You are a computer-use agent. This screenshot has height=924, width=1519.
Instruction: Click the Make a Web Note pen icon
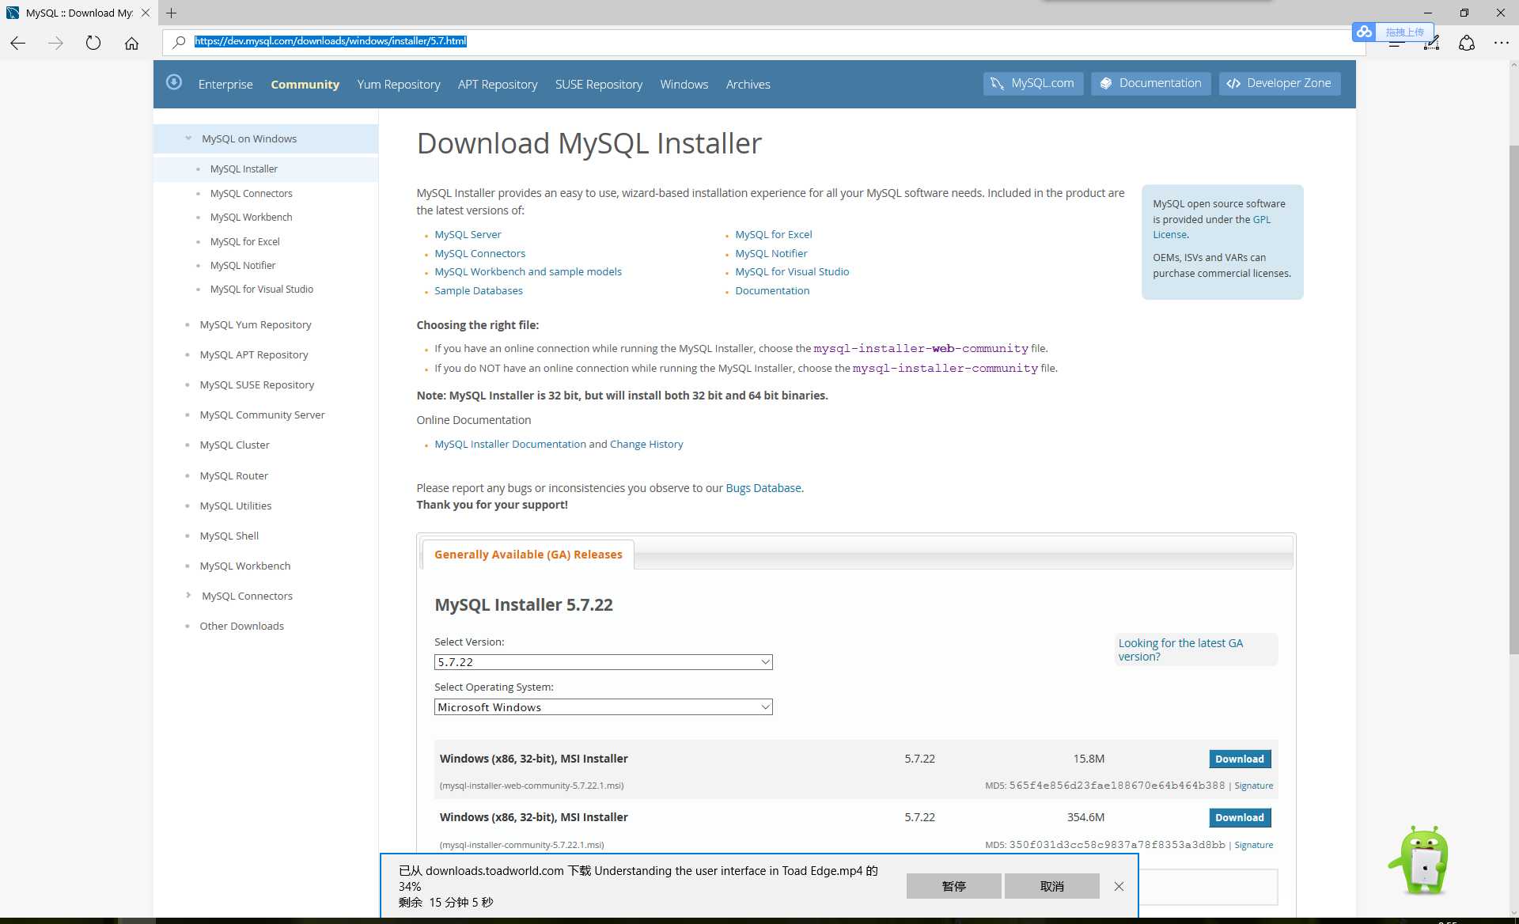coord(1430,44)
